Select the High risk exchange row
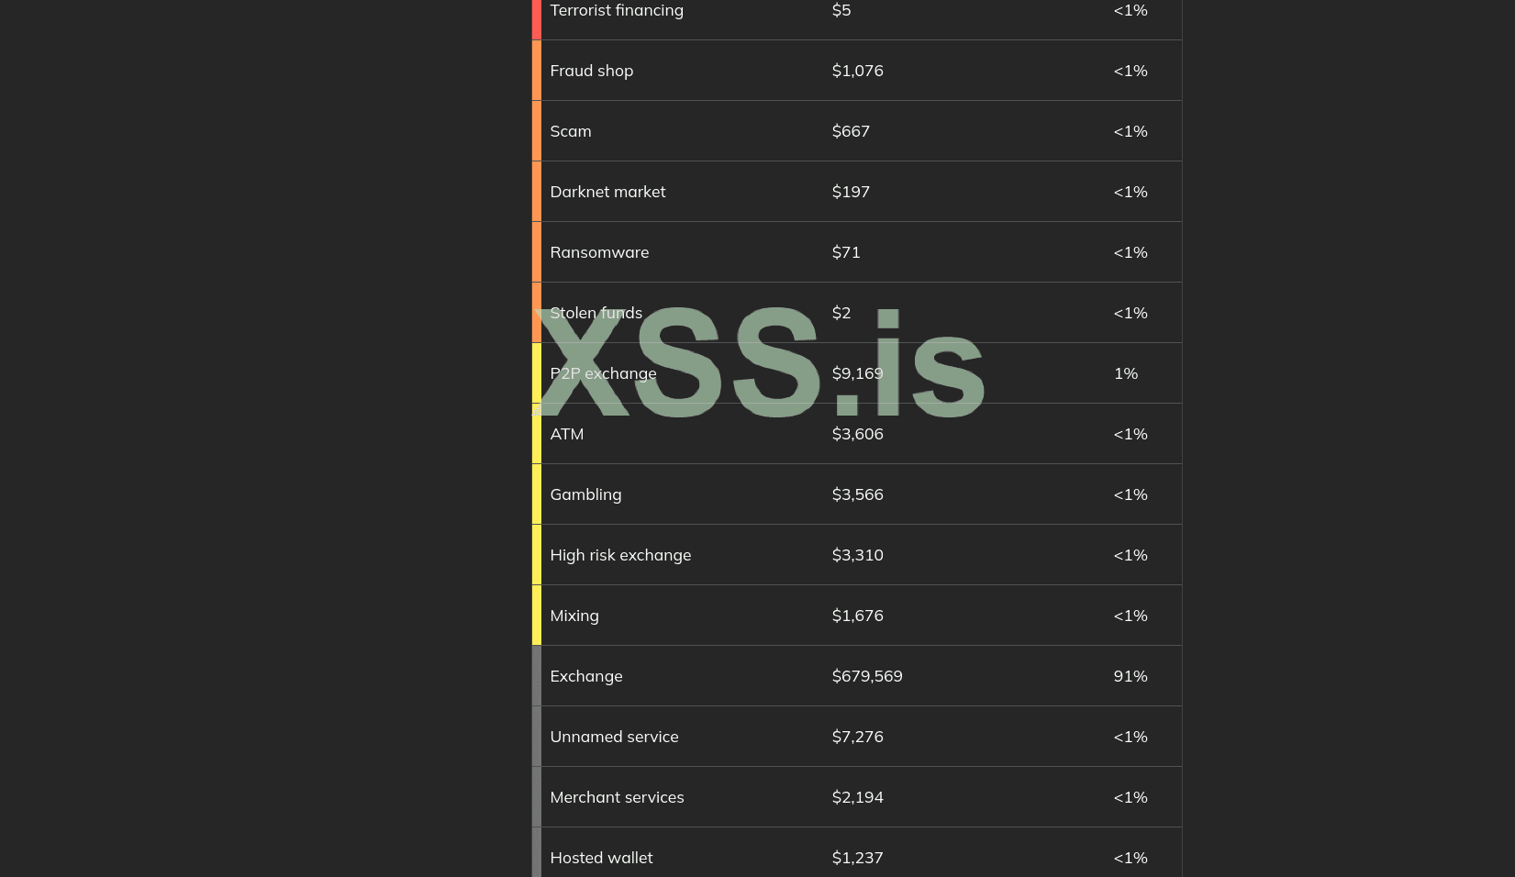Viewport: 1515px width, 877px height. coord(857,555)
